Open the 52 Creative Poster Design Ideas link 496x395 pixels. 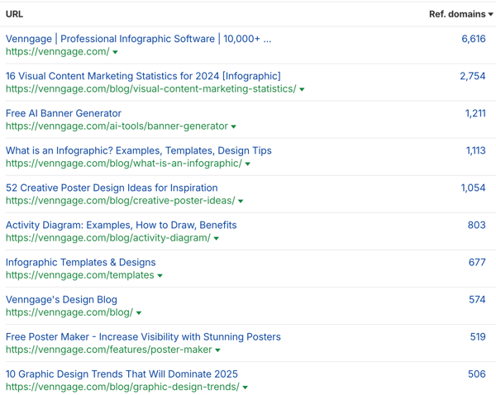click(x=112, y=188)
